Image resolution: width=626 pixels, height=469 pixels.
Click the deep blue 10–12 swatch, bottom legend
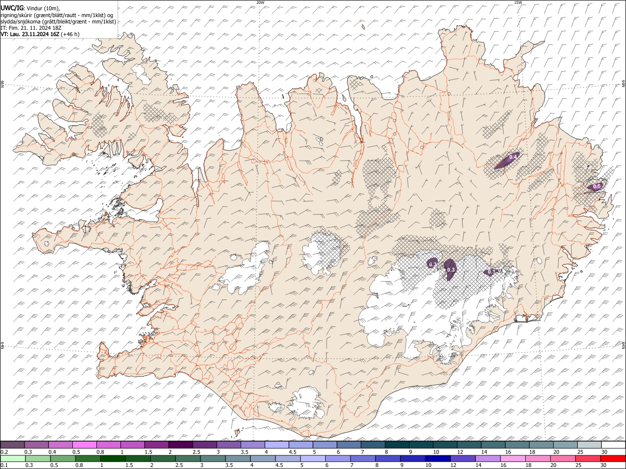(437, 458)
